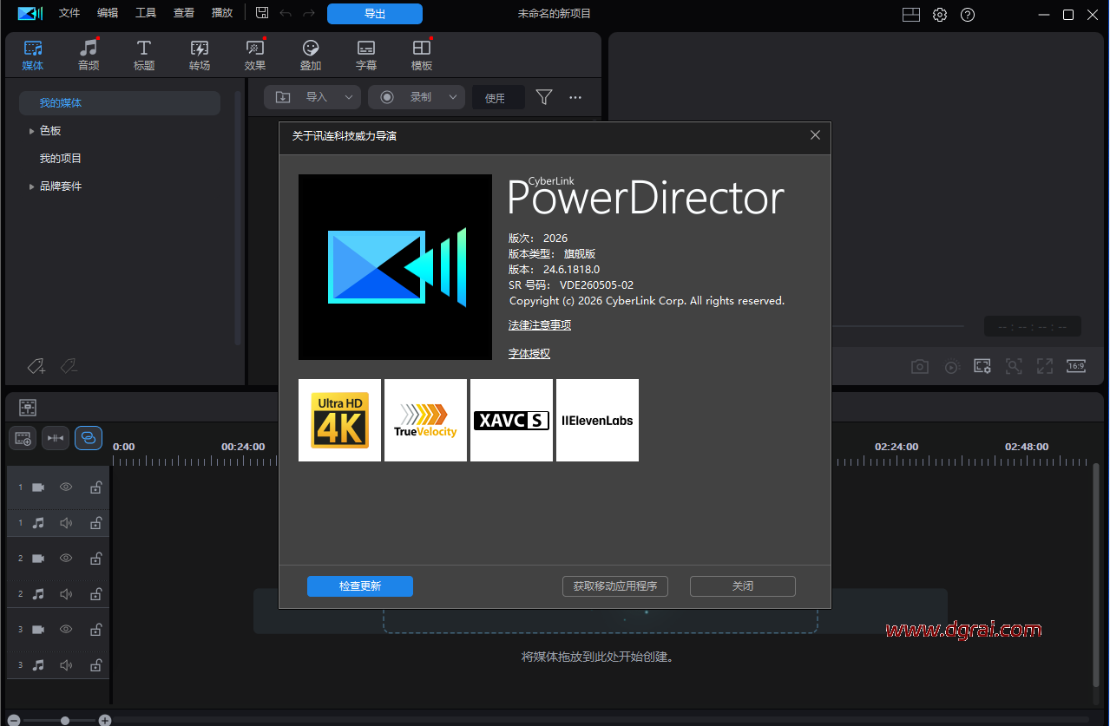Click the remove tag icon
This screenshot has height=726, width=1110.
(69, 366)
